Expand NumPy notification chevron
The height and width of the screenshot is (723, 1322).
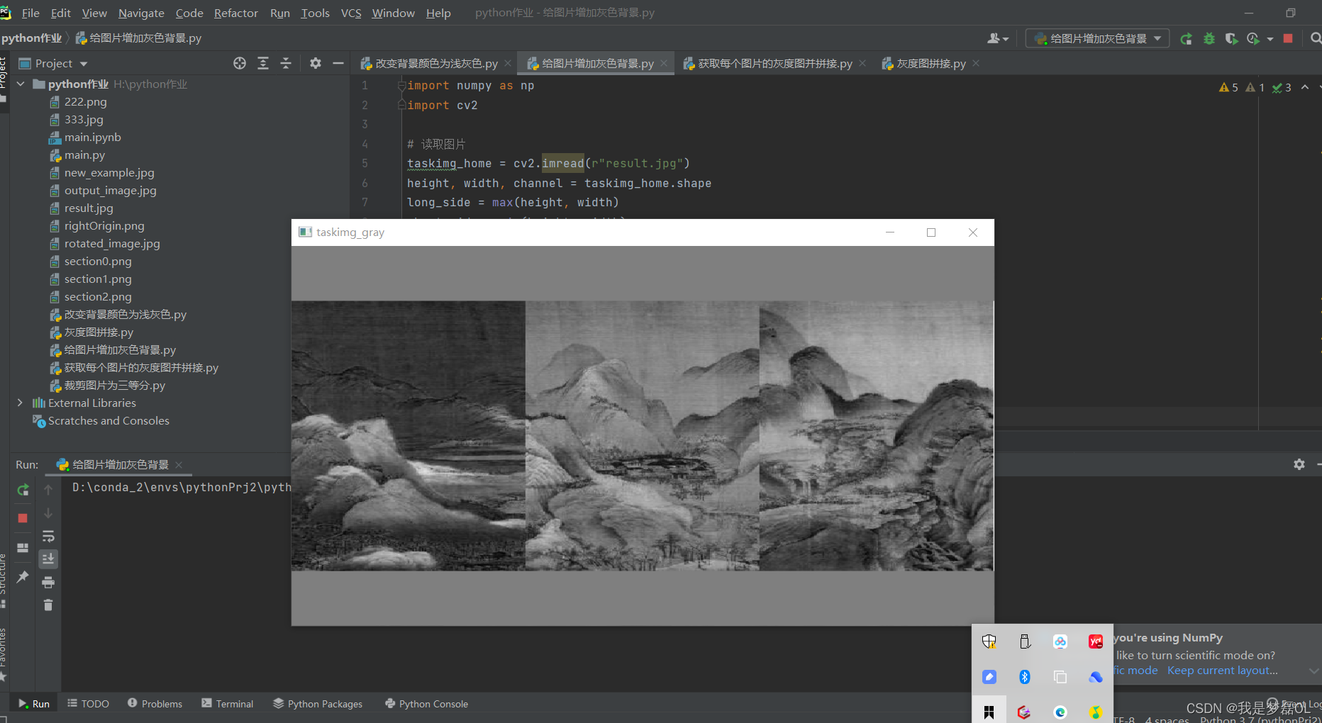point(1313,671)
